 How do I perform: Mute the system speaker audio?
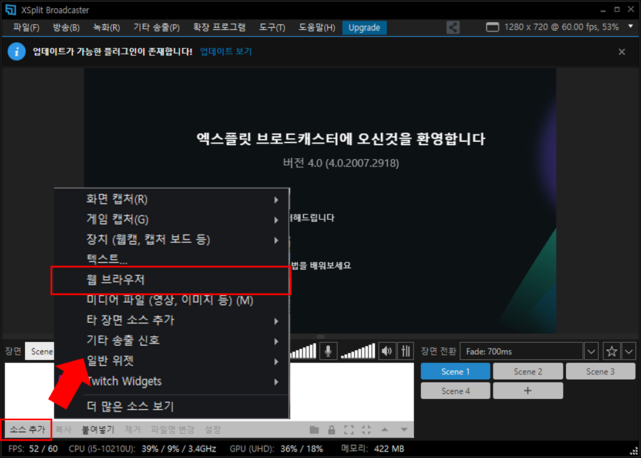(386, 351)
